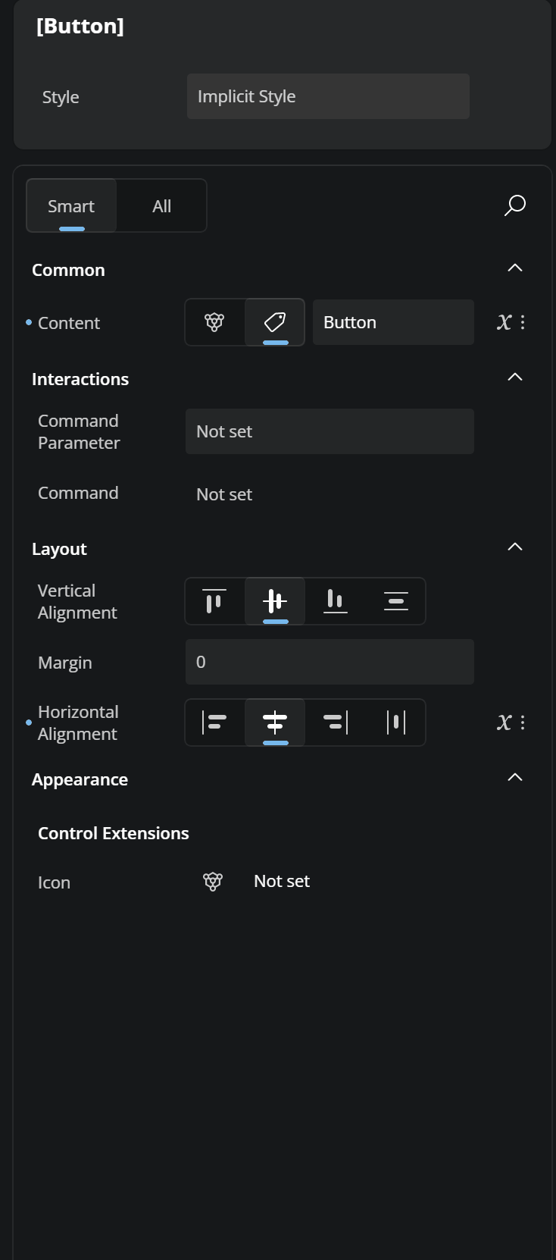Set Horizontal Alignment to Right
The image size is (556, 1260).
click(x=335, y=722)
